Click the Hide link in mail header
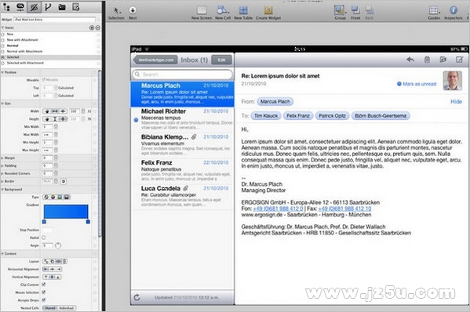The image size is (470, 312). point(456,101)
